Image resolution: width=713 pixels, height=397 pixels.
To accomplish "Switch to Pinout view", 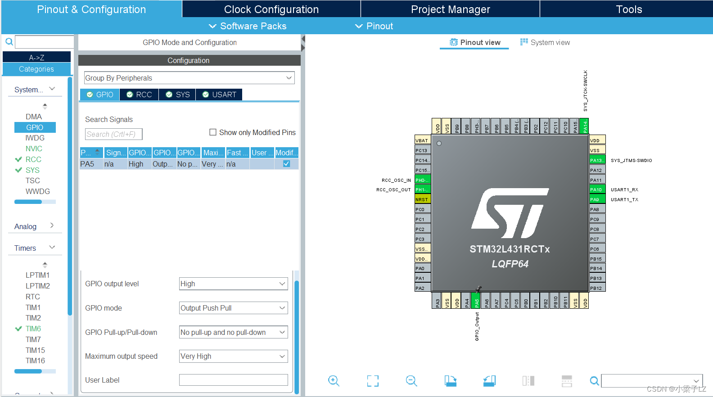I will pos(475,42).
